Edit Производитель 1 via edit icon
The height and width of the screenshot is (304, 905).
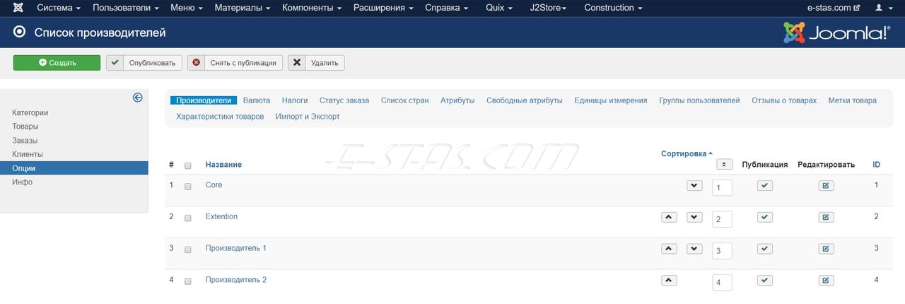point(826,249)
